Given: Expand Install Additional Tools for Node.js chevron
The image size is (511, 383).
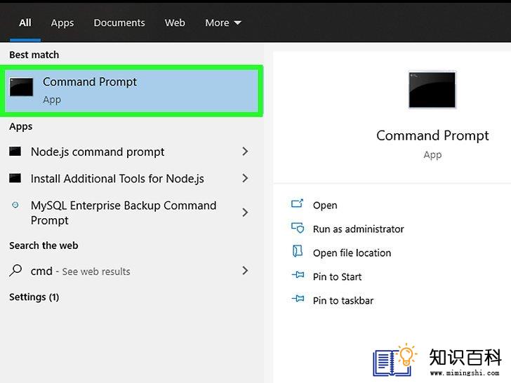Looking at the screenshot, I should [x=245, y=178].
